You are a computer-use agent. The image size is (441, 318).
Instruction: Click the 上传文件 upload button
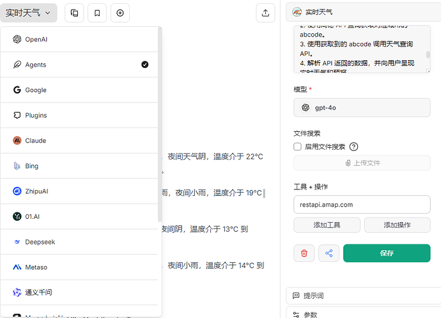point(362,163)
